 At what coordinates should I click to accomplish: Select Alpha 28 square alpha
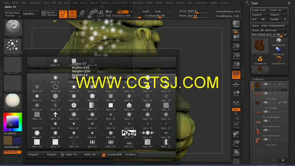coord(111,107)
